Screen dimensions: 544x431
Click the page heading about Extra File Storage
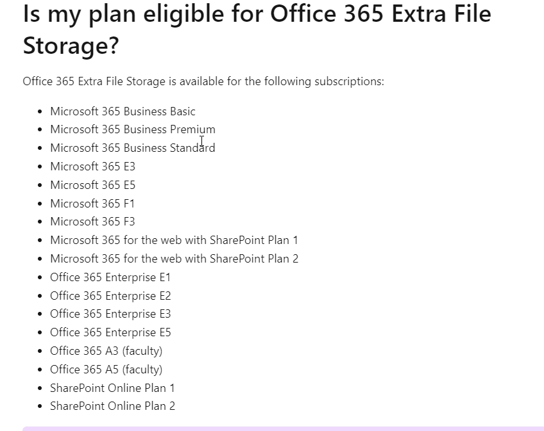coord(257,29)
